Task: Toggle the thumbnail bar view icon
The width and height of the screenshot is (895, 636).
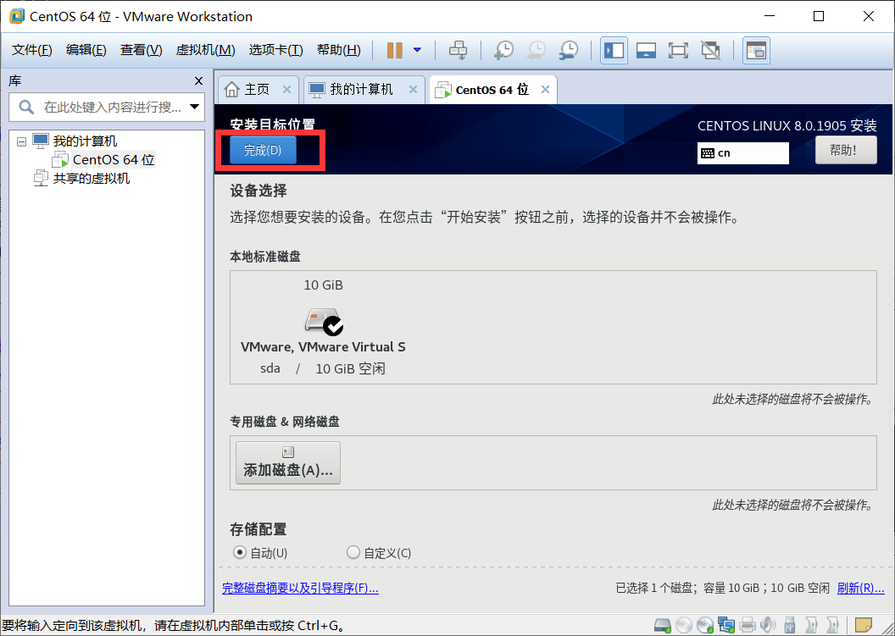Action: [646, 50]
